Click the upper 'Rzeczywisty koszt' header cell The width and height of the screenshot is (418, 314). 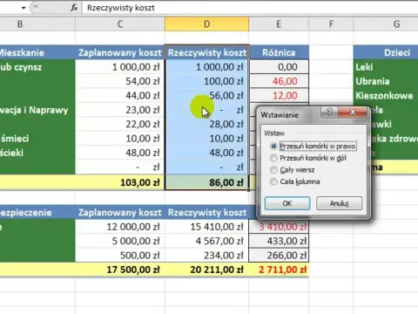click(x=206, y=52)
